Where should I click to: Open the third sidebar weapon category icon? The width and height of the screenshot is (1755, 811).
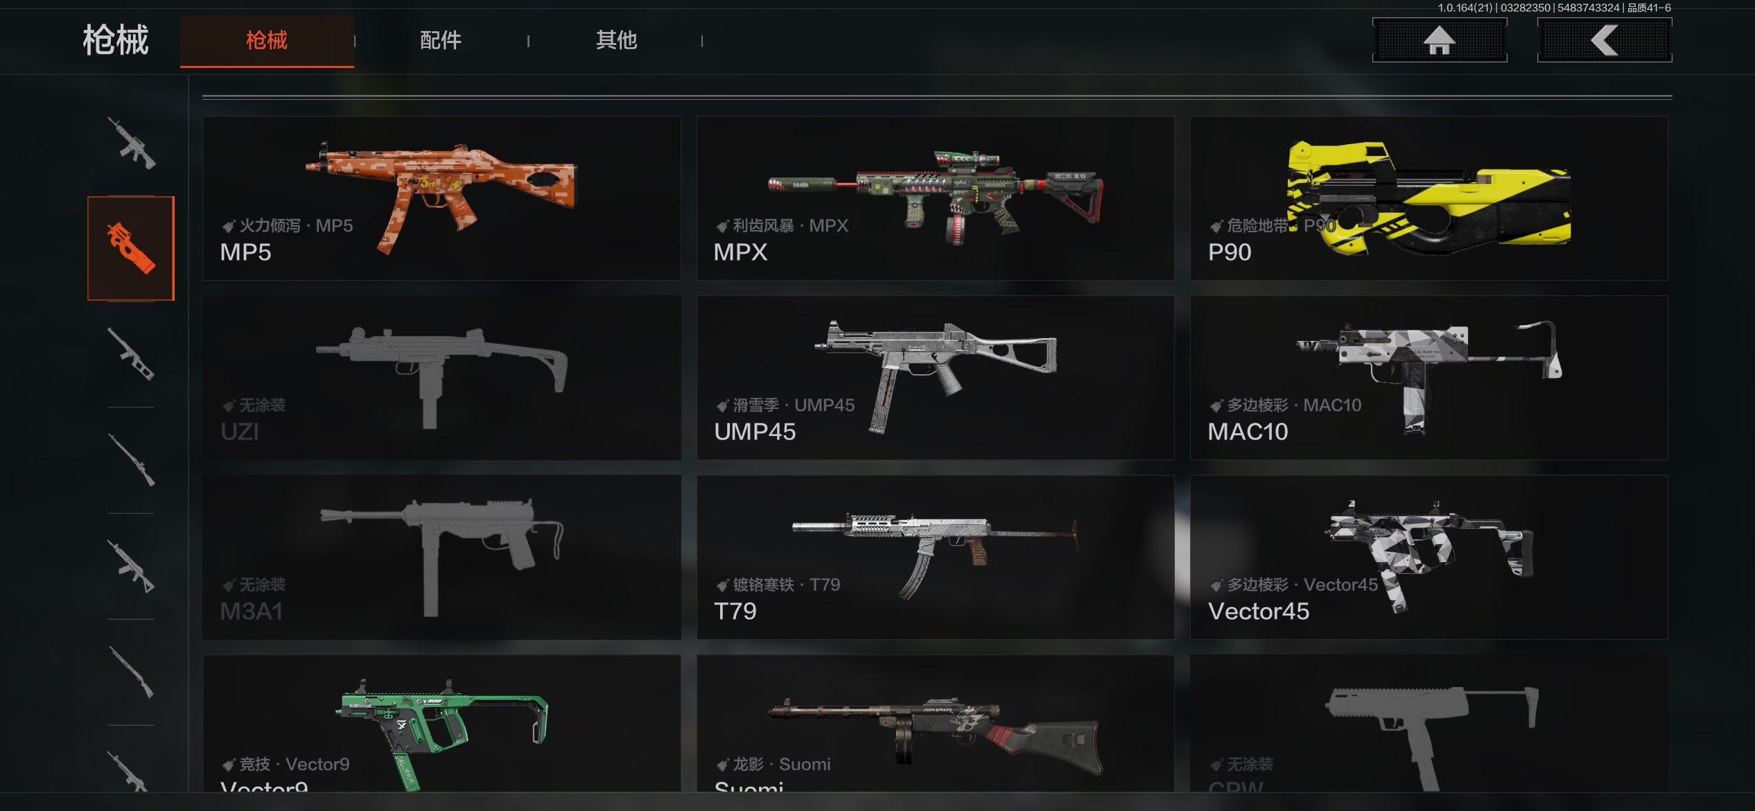click(x=131, y=354)
